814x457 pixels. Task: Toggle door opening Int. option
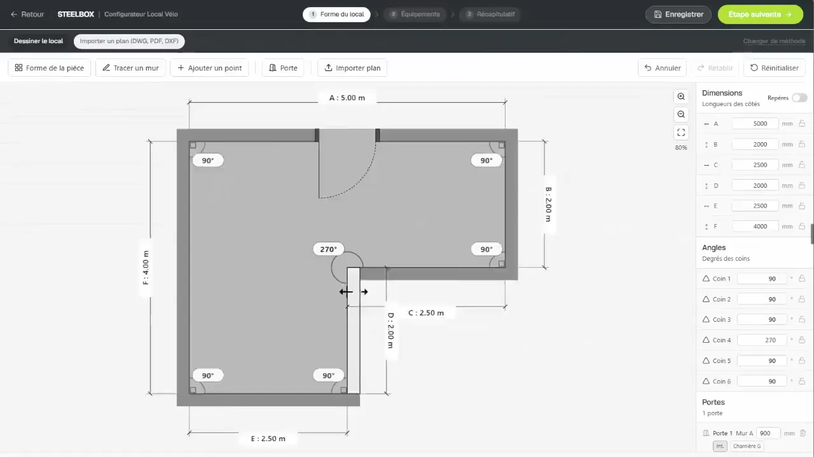[720, 446]
